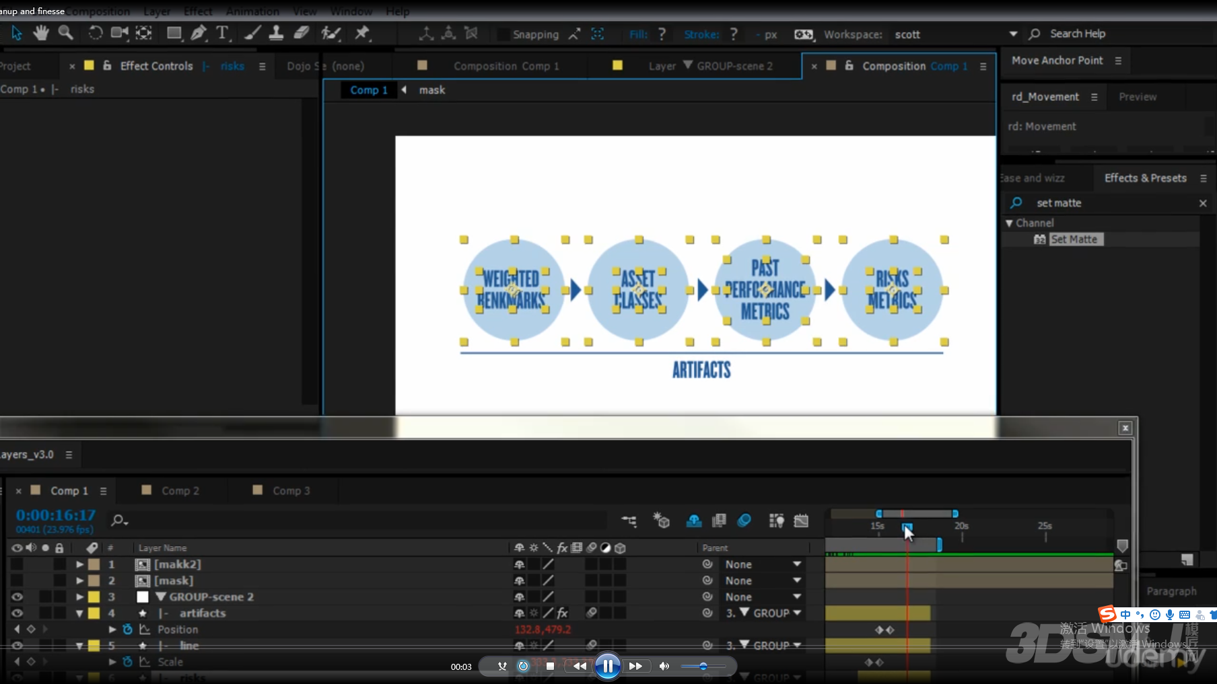Toggle Draft 3D icon in timeline
The width and height of the screenshot is (1217, 684).
(x=662, y=521)
